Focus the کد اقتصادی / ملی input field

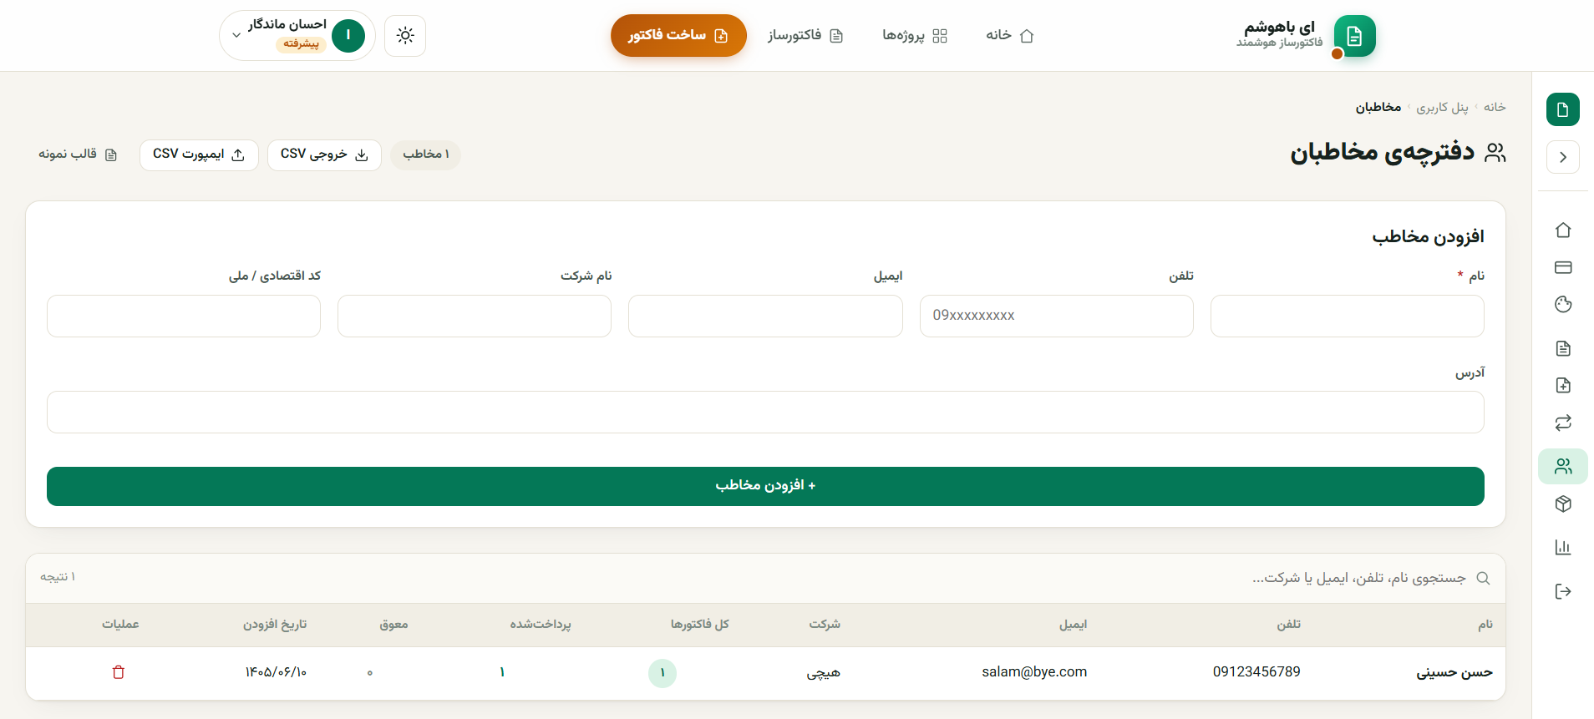point(184,316)
